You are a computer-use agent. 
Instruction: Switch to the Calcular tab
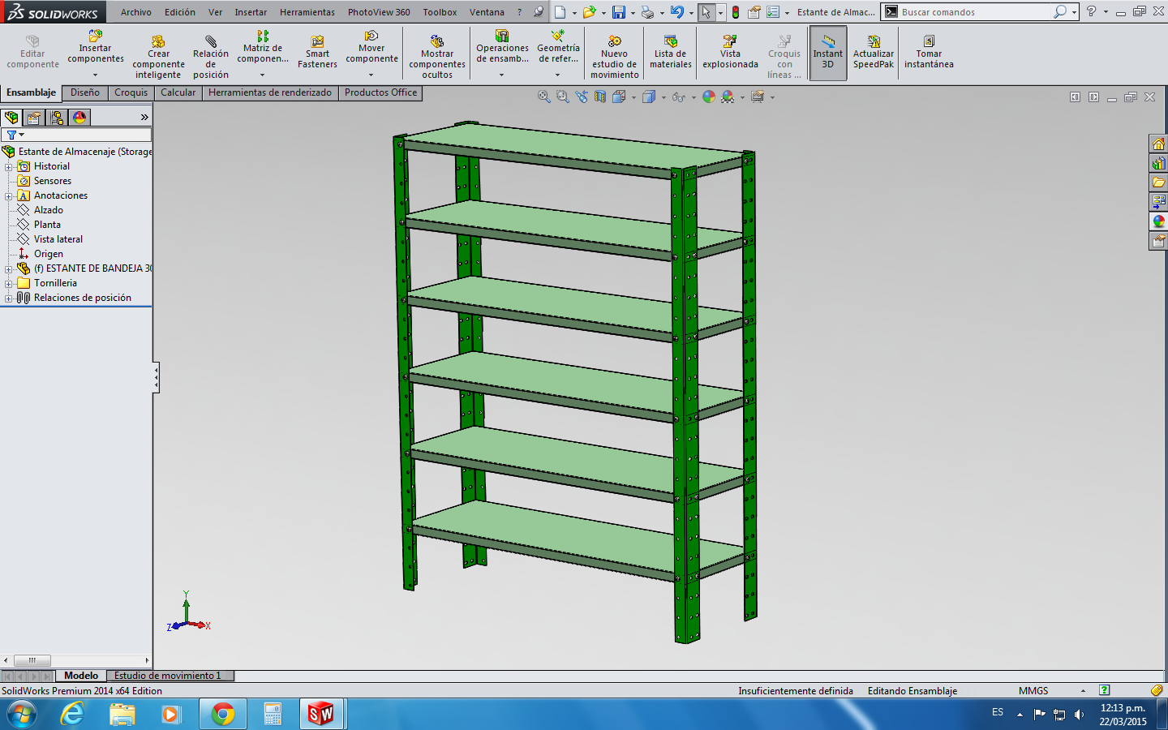point(178,92)
